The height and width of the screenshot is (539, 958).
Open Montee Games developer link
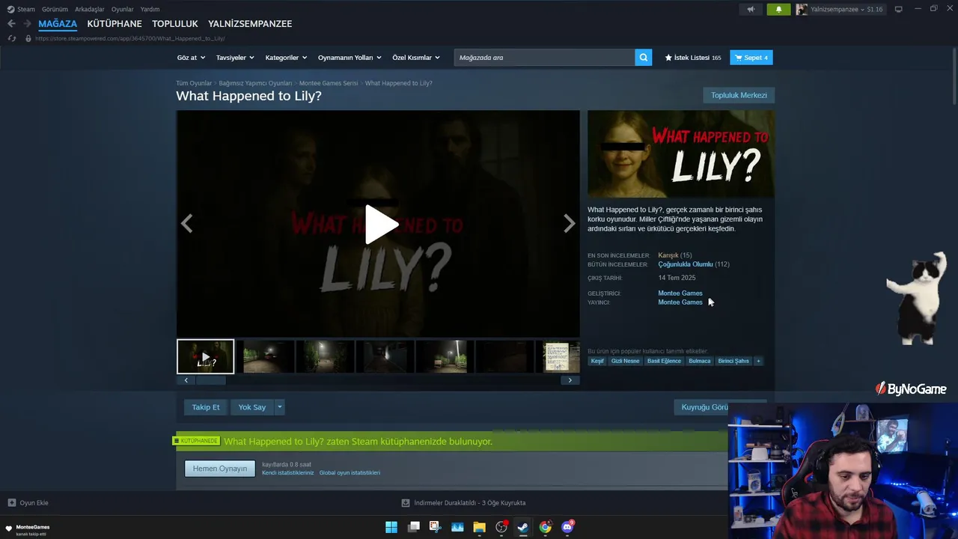tap(680, 293)
